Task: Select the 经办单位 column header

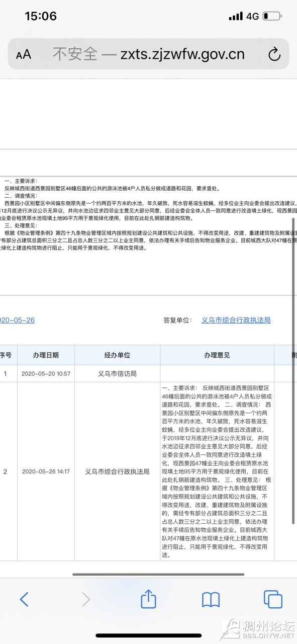Action: pos(117,355)
